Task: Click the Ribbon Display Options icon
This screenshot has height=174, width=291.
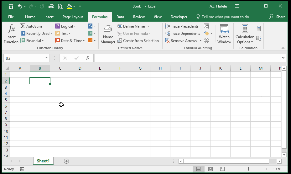Action: pyautogui.click(x=237, y=6)
